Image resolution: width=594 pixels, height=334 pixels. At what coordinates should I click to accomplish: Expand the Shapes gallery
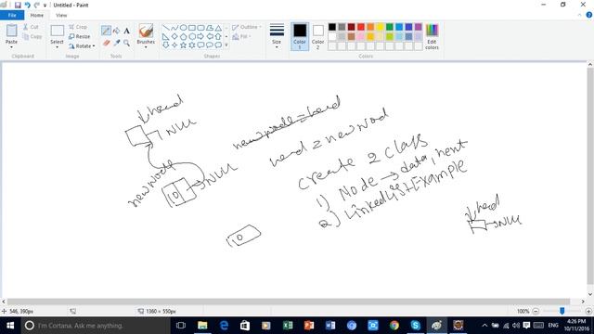(226, 45)
